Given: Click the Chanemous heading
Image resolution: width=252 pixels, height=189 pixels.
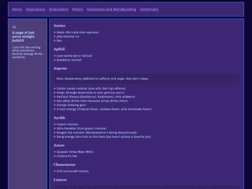Looking at the screenshot, I should [64, 165].
